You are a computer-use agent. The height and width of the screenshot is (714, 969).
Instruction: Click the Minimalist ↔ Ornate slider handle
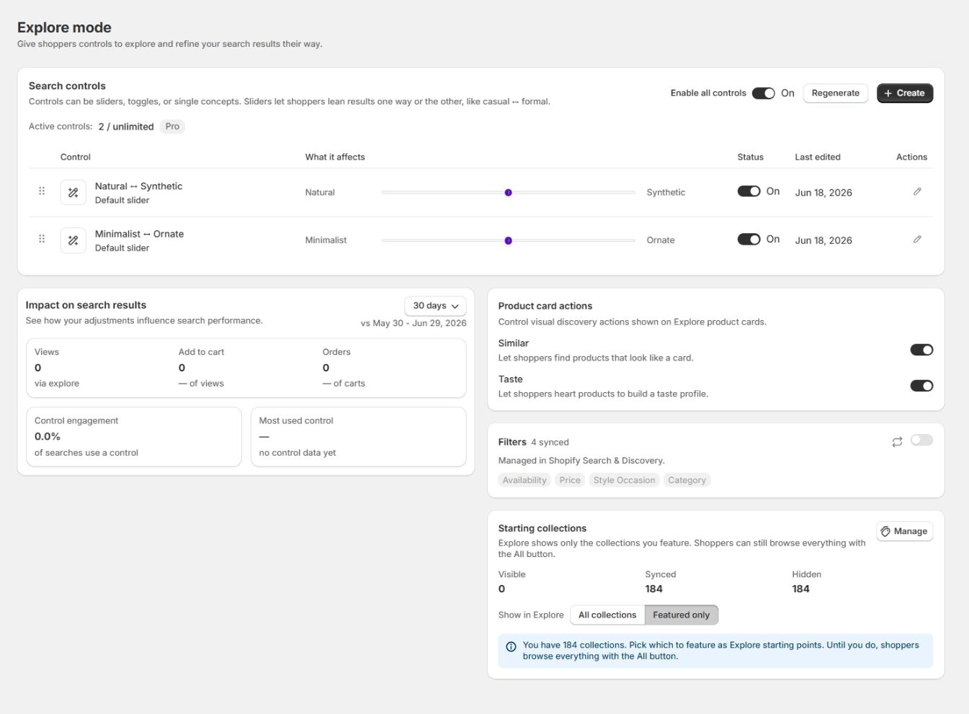coord(508,240)
